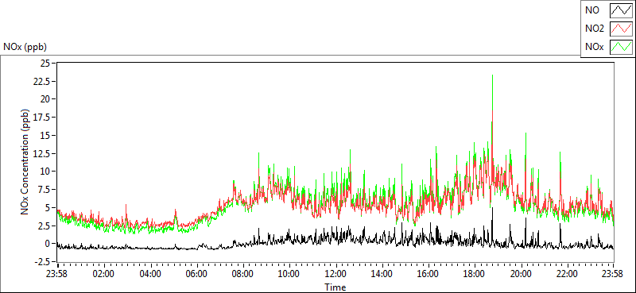Click the NOx (ppb) graph title label

[x=25, y=47]
